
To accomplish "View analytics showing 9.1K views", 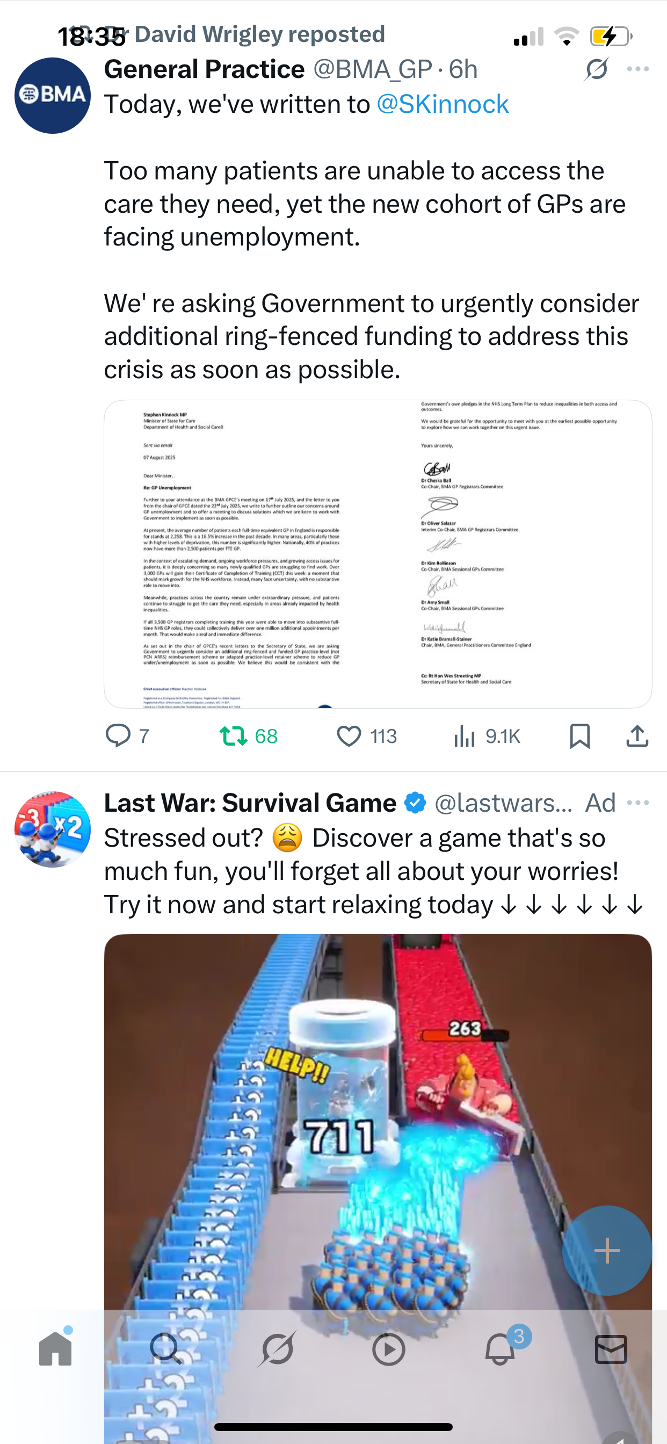I will click(x=487, y=736).
